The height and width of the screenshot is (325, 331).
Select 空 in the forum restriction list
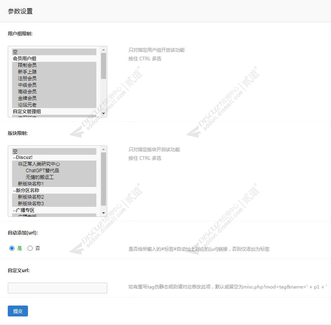point(54,151)
